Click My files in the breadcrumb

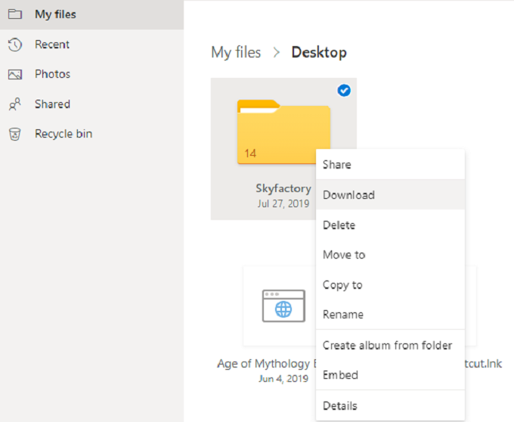click(x=236, y=52)
